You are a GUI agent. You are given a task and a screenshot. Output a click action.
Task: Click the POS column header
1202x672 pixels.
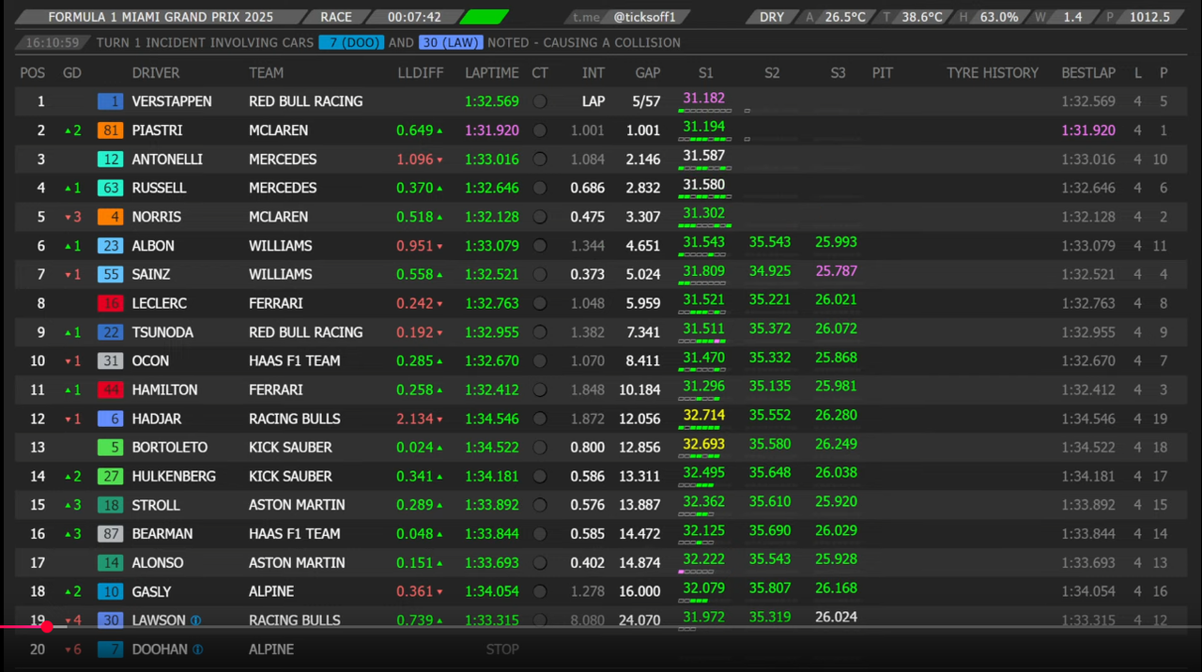coord(33,73)
